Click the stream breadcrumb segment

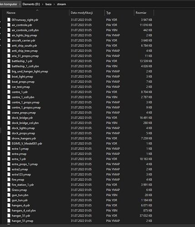click(x=61, y=4)
